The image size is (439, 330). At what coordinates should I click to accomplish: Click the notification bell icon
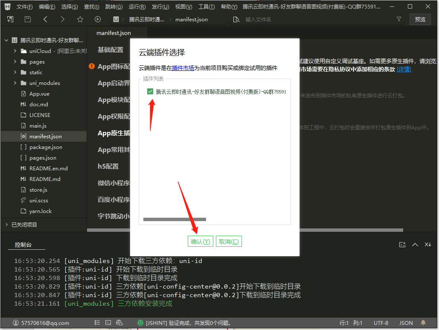(423, 323)
